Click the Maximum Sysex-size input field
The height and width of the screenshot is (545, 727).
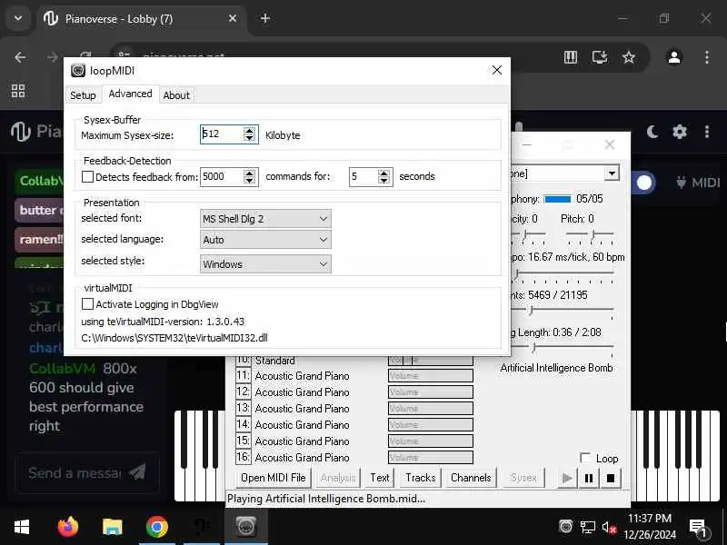point(222,134)
